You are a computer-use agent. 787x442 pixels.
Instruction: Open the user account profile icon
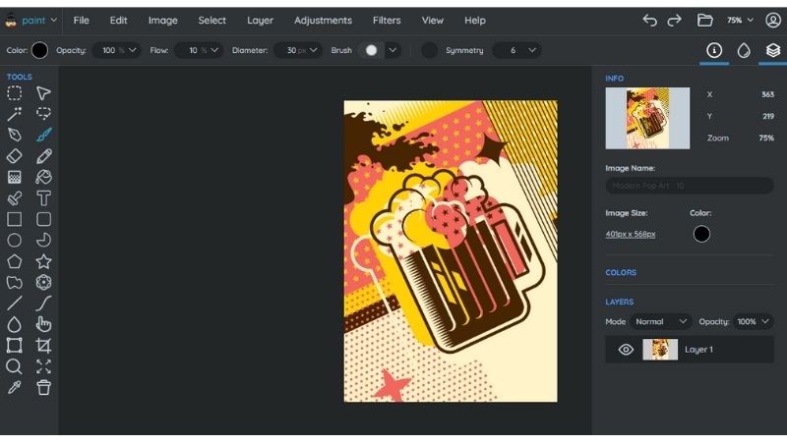[x=773, y=20]
